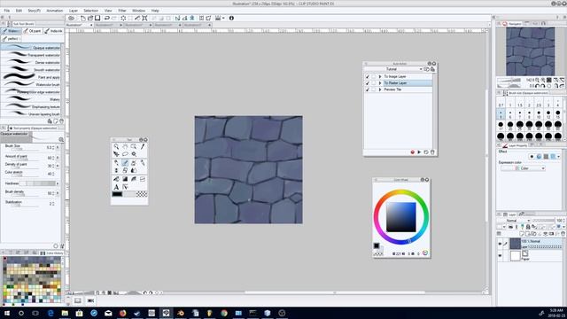The height and width of the screenshot is (319, 567).
Task: Select the Transparent watercolor brush
Action: coord(31,55)
